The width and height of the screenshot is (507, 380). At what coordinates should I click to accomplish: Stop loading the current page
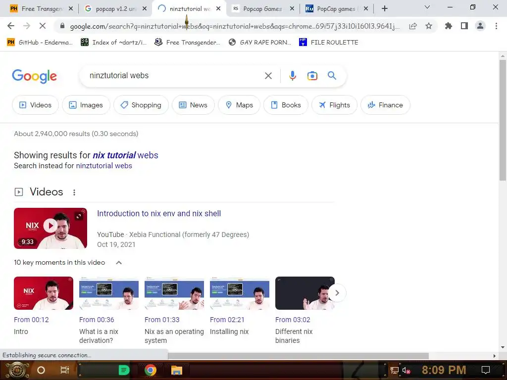click(x=43, y=26)
